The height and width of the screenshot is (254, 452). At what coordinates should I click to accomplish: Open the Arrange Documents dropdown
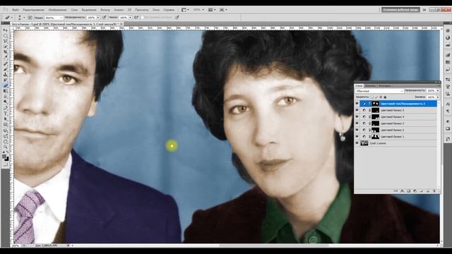[213, 9]
